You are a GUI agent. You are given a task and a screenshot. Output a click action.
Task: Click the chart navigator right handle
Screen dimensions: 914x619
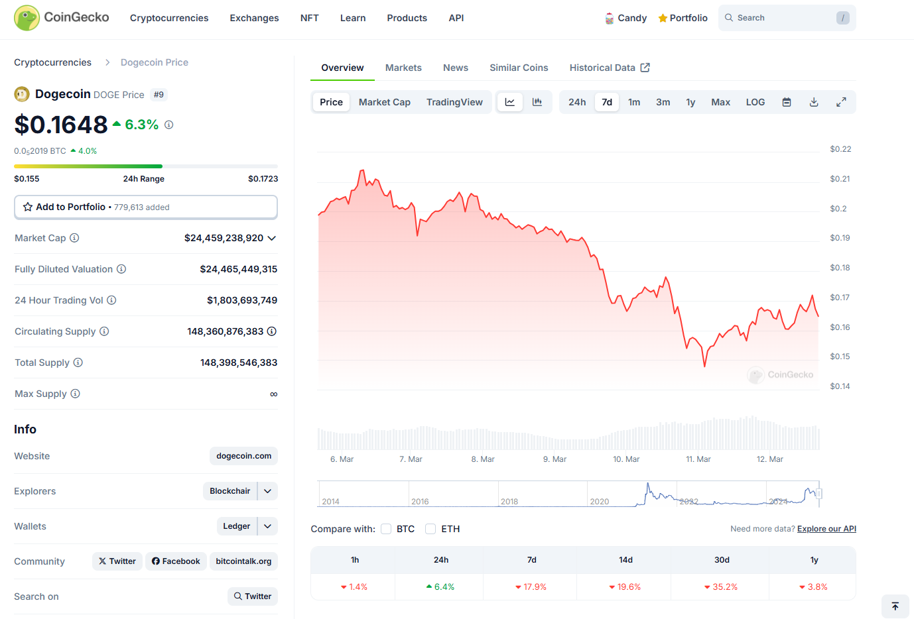coord(819,494)
